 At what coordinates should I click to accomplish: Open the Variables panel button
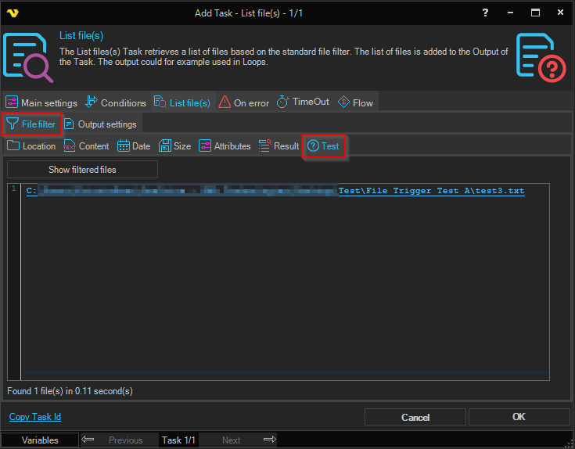40,440
